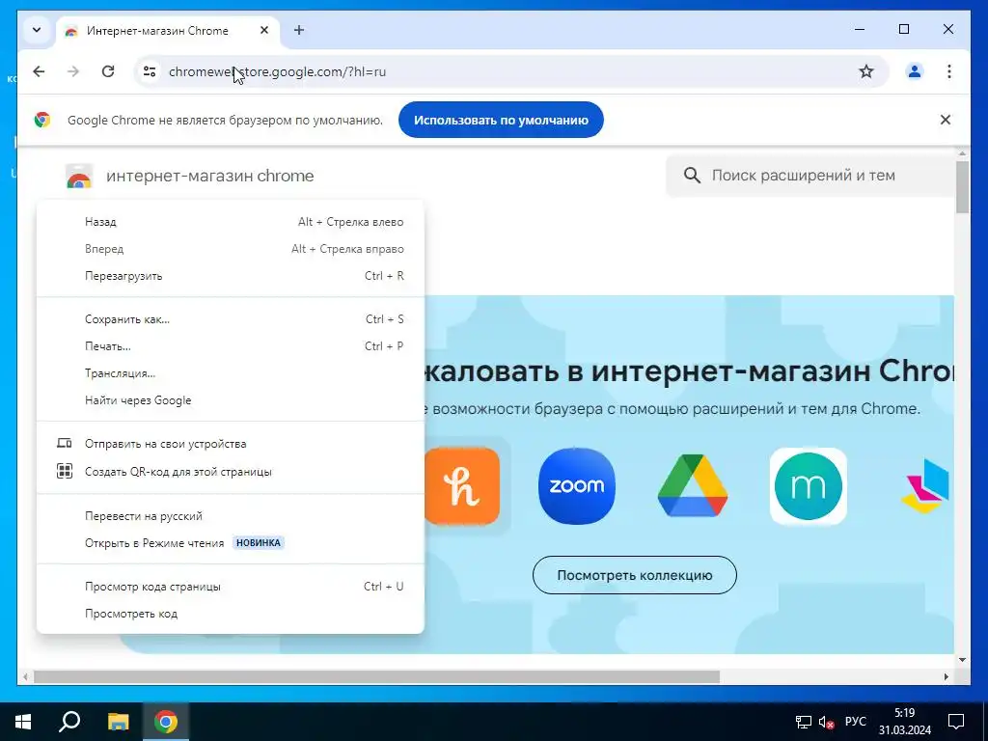Screen dimensions: 988x741
Task: Select Создать QR-код для этой страницы
Action: [x=231, y=472]
